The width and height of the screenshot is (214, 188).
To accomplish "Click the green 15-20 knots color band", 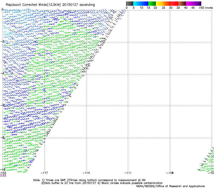I will 152,3.
